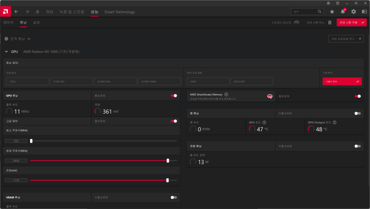Click the 13 W board power reading
The height and width of the screenshot is (209, 370).
(x=203, y=162)
